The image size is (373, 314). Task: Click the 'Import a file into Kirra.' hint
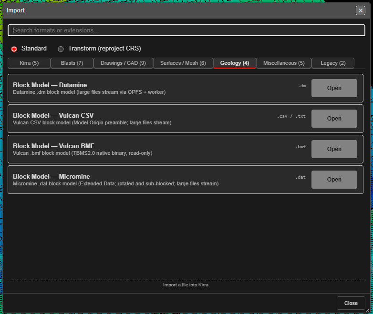click(186, 285)
